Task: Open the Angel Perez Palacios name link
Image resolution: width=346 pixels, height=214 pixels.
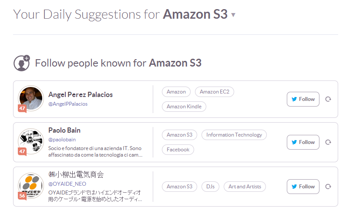Action: [81, 94]
